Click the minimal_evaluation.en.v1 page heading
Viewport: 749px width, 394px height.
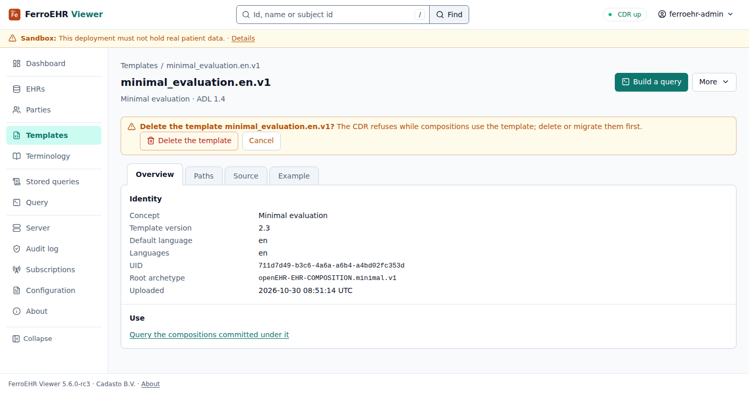click(196, 82)
